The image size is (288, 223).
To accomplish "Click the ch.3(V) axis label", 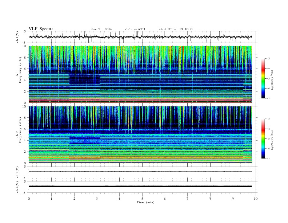I will (17, 172).
